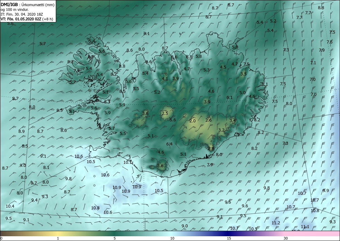Select the '4.1' map value
The width and height of the screenshot is (340, 241).
pos(165,79)
